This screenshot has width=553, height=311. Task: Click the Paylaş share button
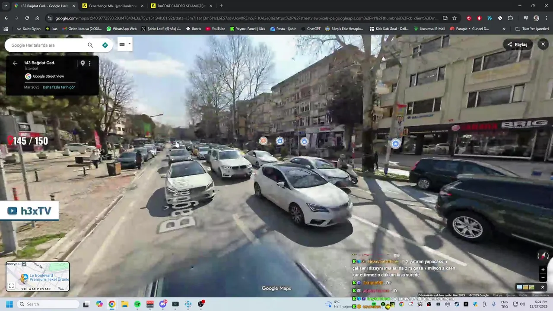click(x=518, y=44)
